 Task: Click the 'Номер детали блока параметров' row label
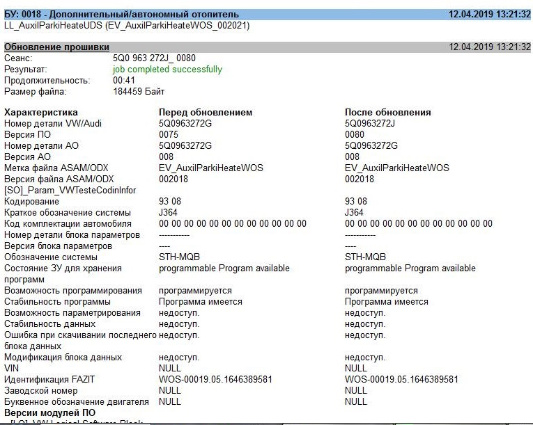pos(72,235)
